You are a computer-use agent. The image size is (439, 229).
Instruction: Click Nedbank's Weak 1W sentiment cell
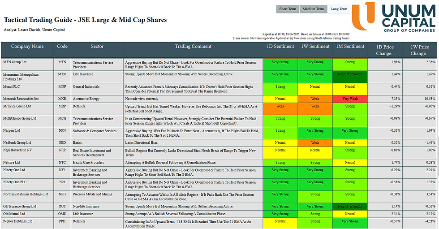(x=315, y=143)
